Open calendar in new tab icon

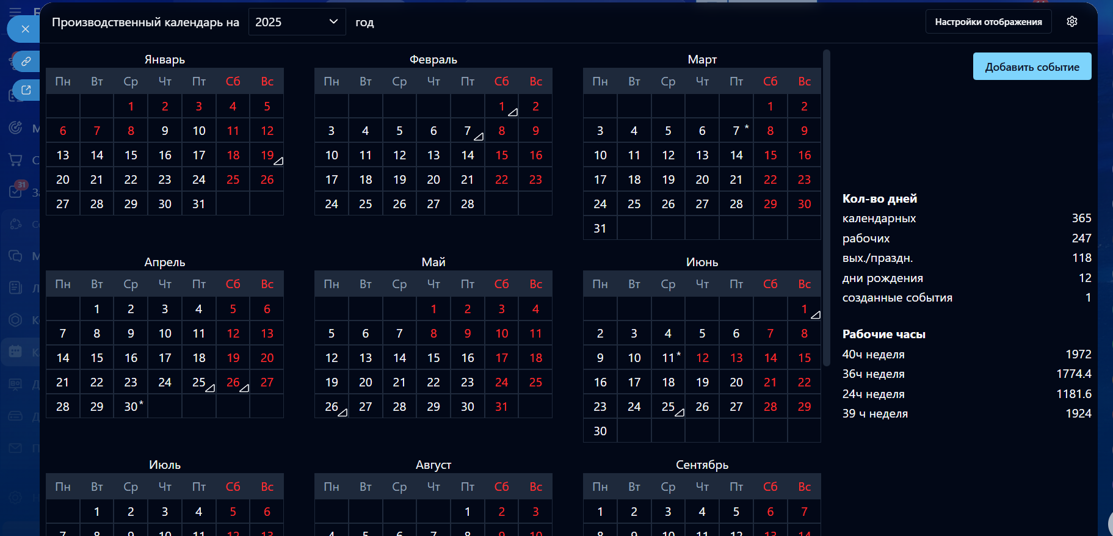pos(26,90)
